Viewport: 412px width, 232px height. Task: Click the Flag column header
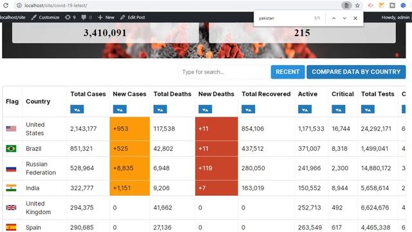[x=12, y=102]
